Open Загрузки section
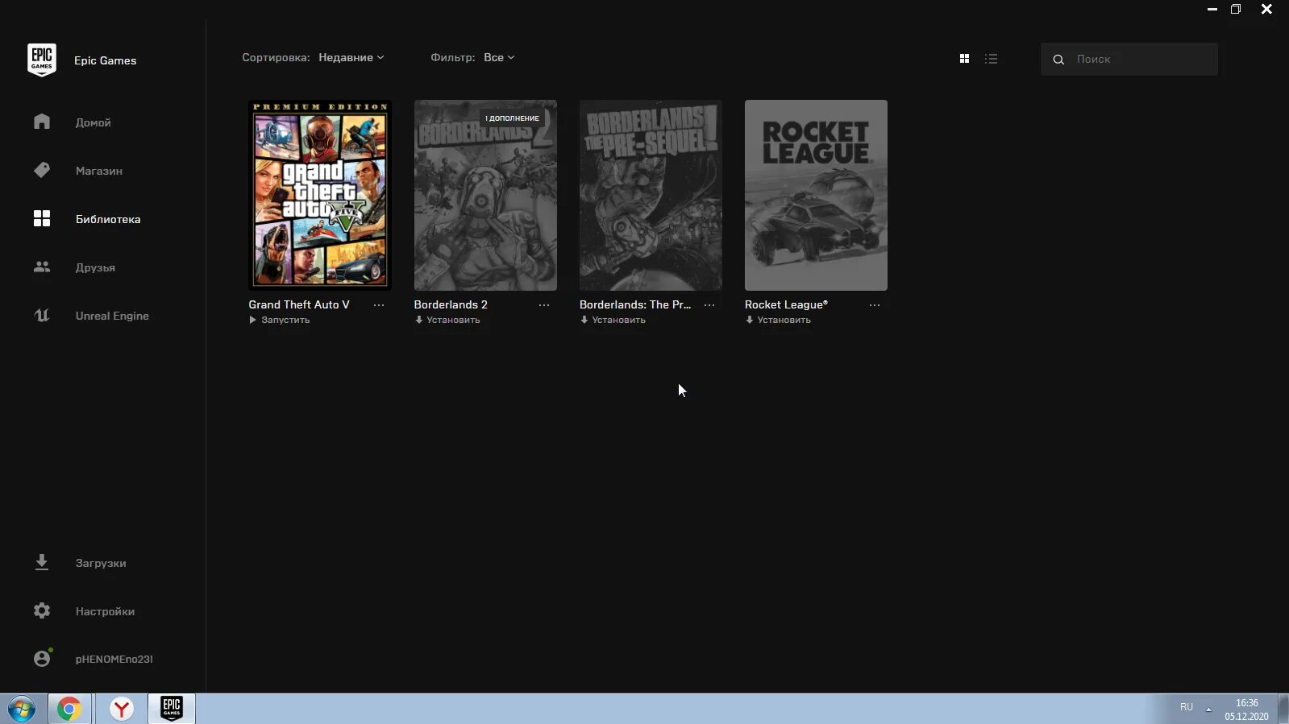Image resolution: width=1289 pixels, height=724 pixels. point(102,562)
